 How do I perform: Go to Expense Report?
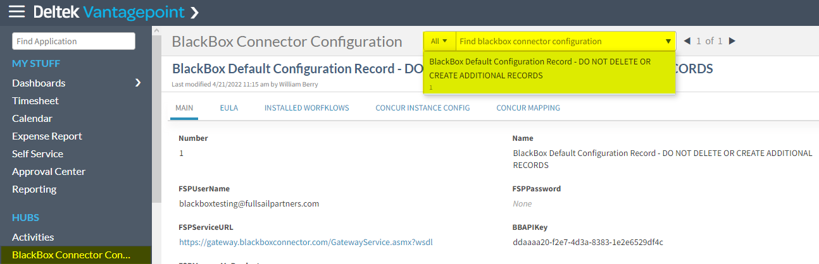click(47, 136)
